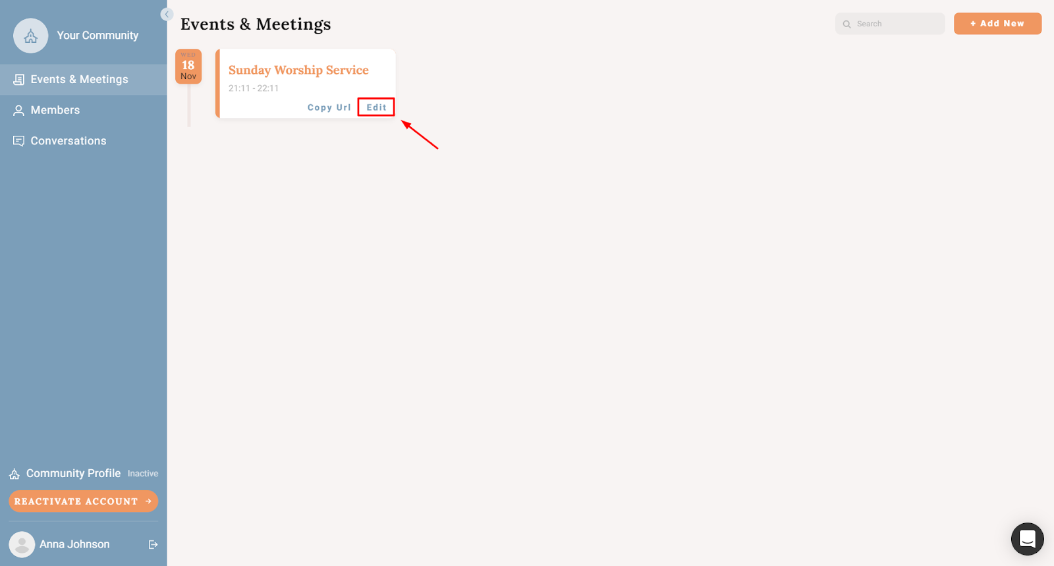1054x566 pixels.
Task: Focus the Search input field
Action: click(x=890, y=24)
